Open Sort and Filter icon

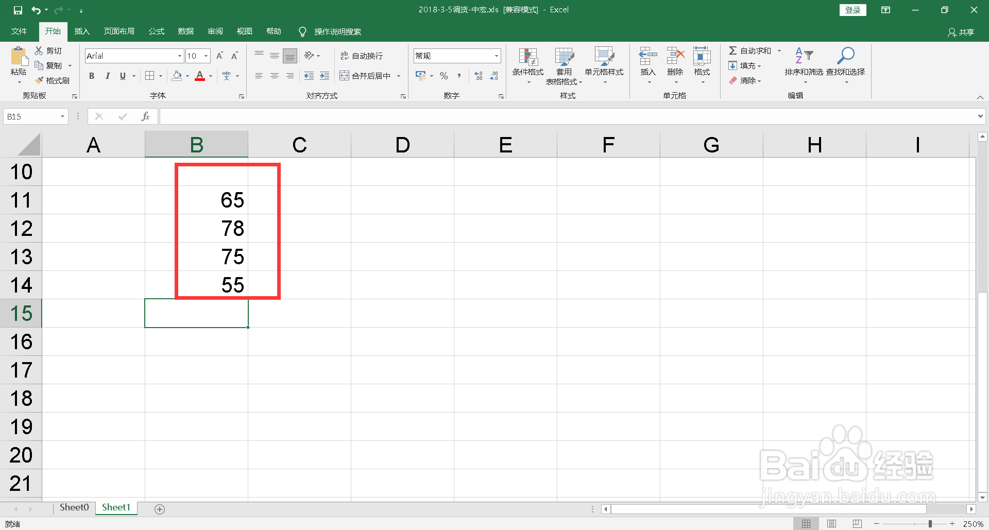click(804, 56)
